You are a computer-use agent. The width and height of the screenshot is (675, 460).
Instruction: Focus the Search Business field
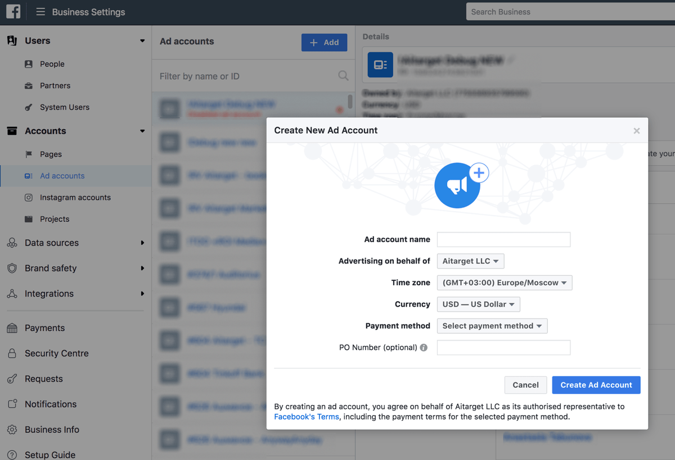pos(570,12)
